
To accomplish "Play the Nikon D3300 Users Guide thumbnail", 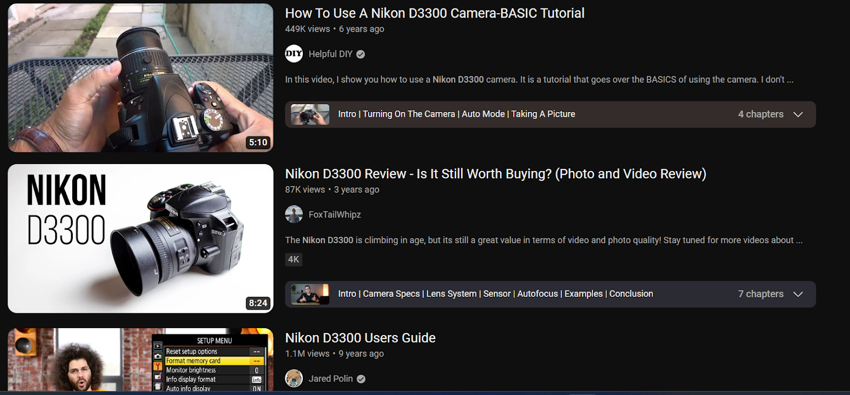I will click(x=141, y=360).
